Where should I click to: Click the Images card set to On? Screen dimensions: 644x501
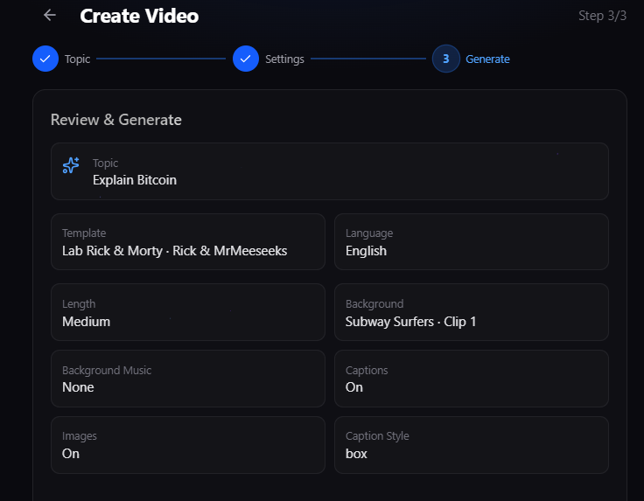pos(188,445)
